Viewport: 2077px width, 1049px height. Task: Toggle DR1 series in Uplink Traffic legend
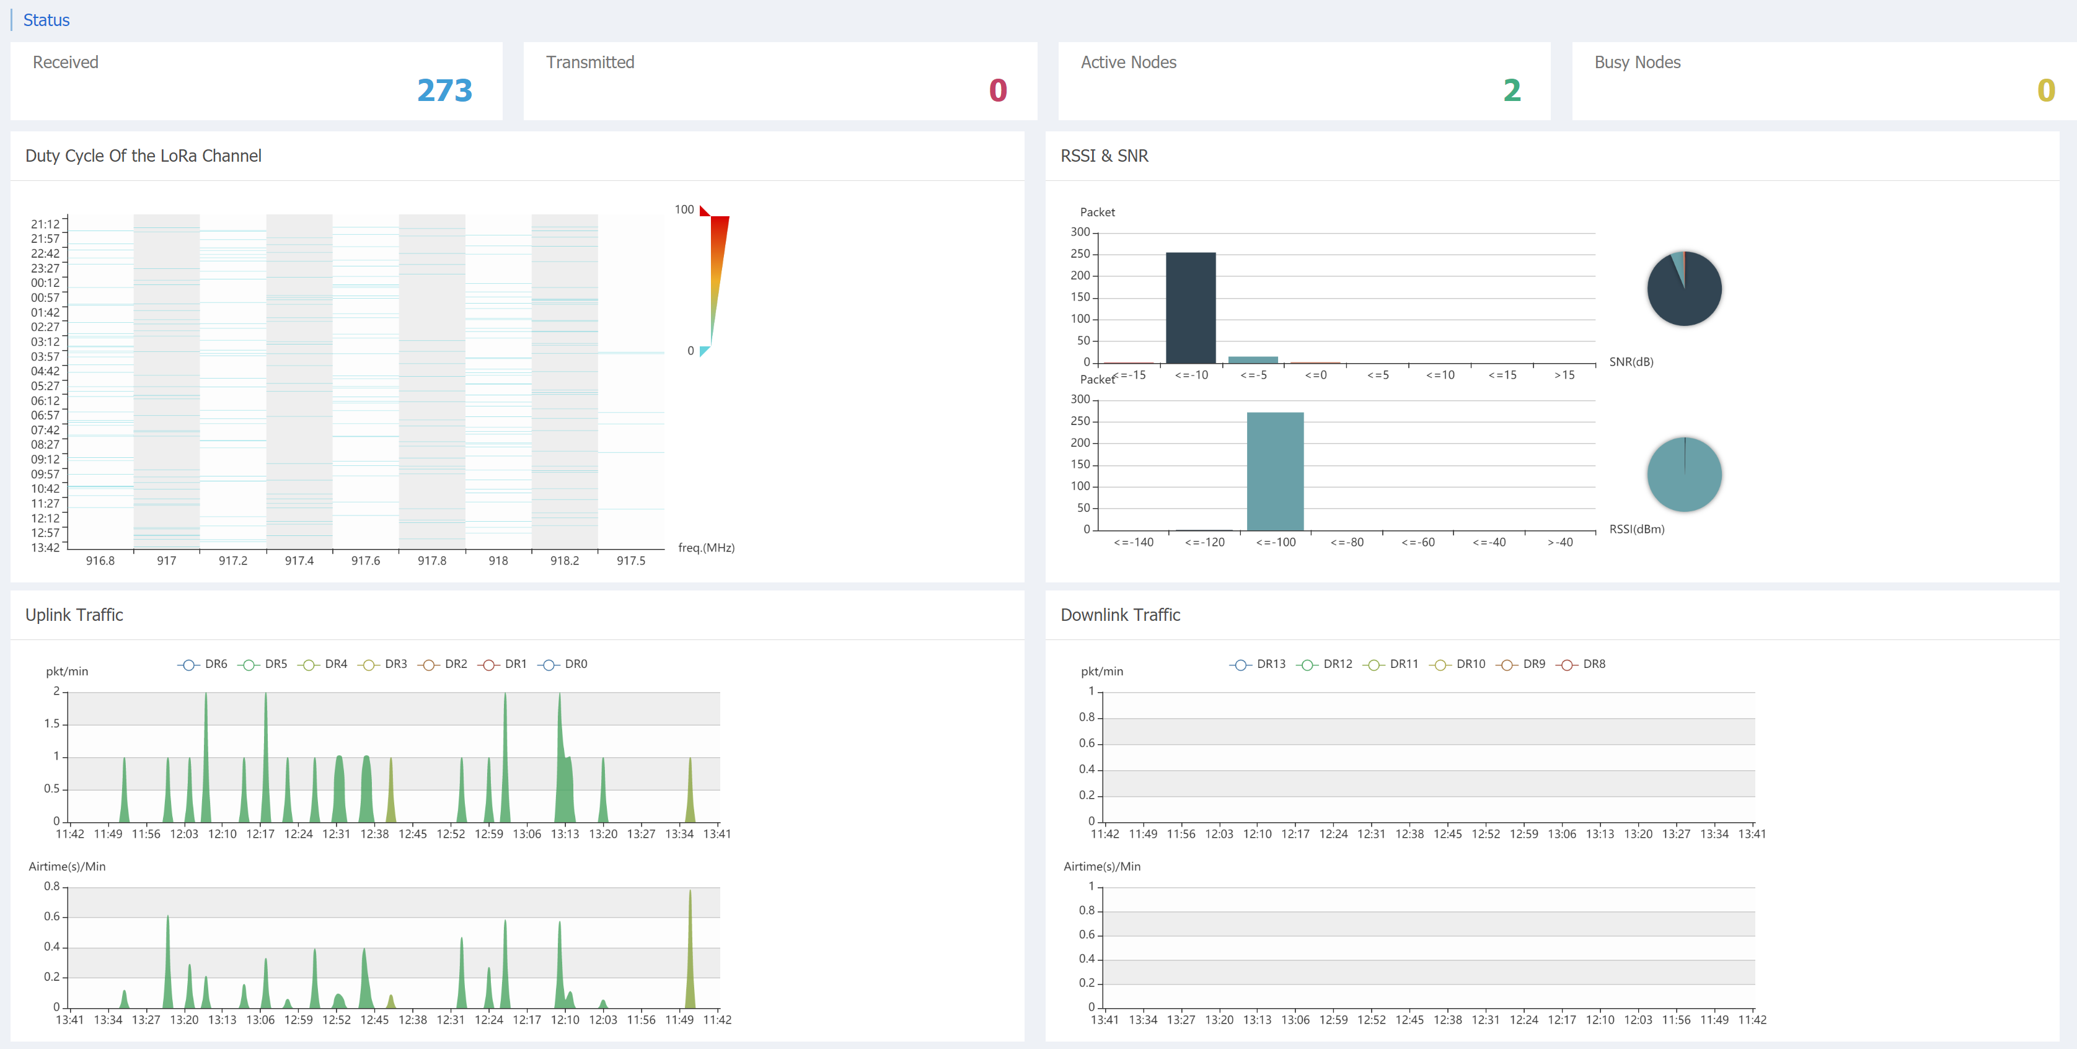502,664
